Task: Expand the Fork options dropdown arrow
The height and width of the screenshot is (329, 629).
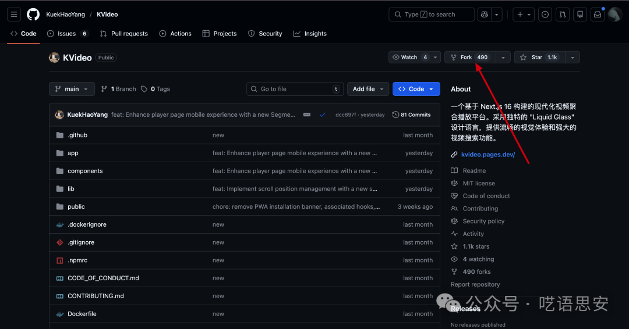Action: pos(503,57)
